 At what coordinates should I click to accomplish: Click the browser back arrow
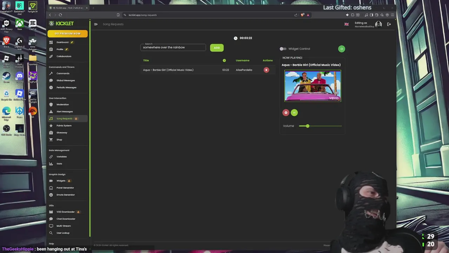tap(50, 15)
